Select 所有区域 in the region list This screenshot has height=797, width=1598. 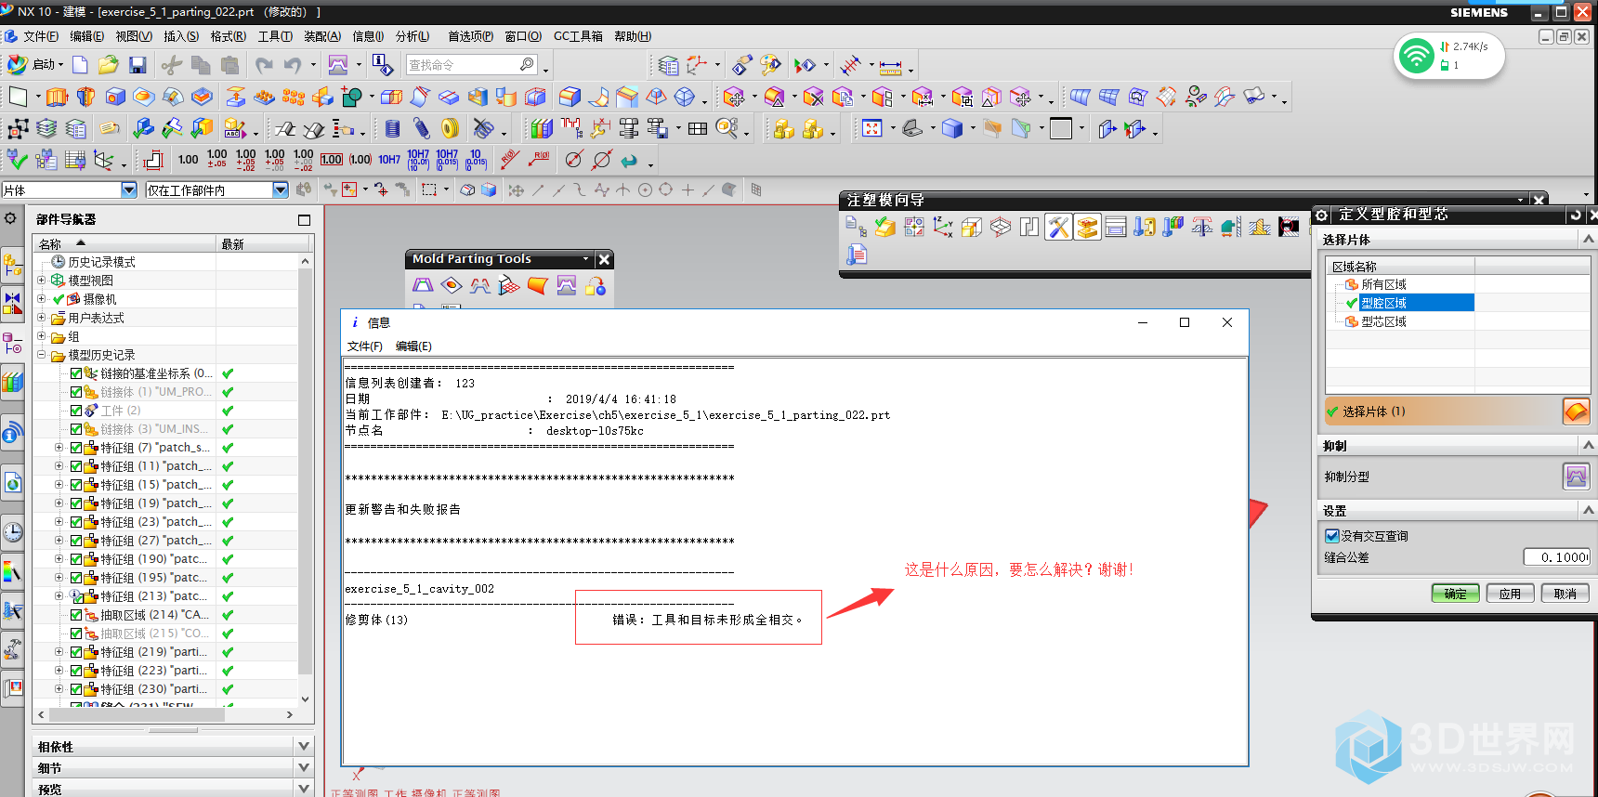pos(1383,284)
